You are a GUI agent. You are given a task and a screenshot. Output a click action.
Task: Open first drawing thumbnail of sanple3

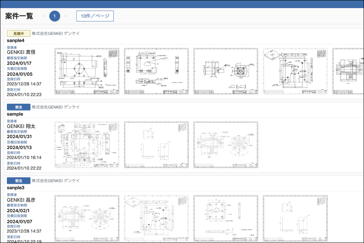coord(87,219)
